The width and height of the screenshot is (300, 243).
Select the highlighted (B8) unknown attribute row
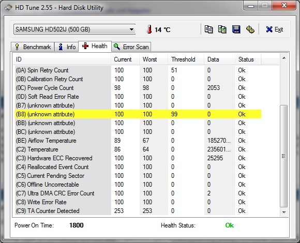pyautogui.click(x=138, y=114)
